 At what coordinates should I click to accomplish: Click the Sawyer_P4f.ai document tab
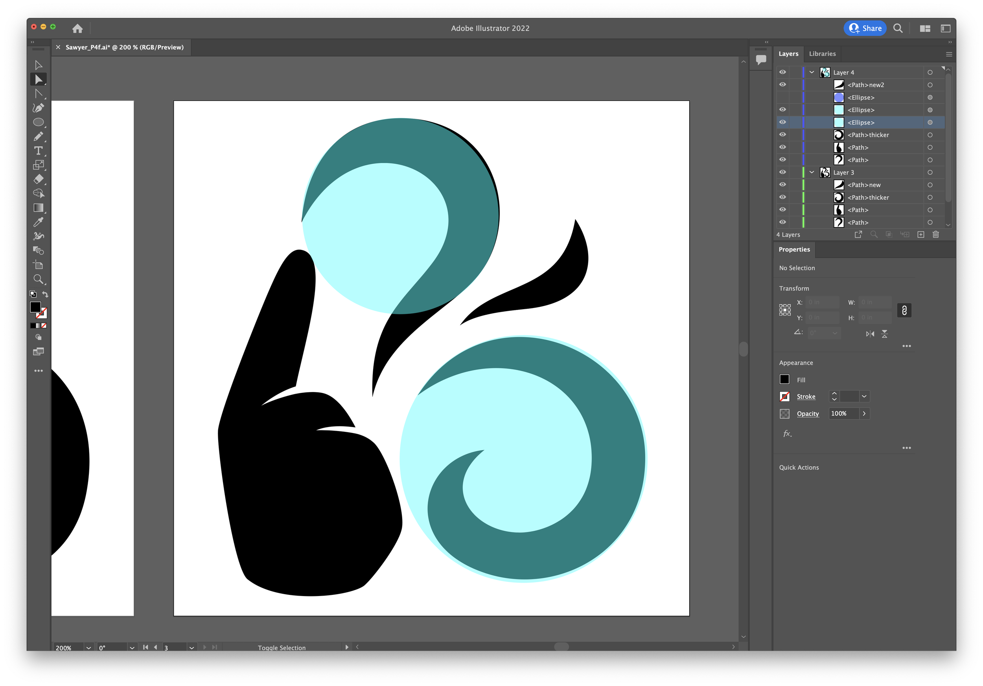tap(124, 48)
